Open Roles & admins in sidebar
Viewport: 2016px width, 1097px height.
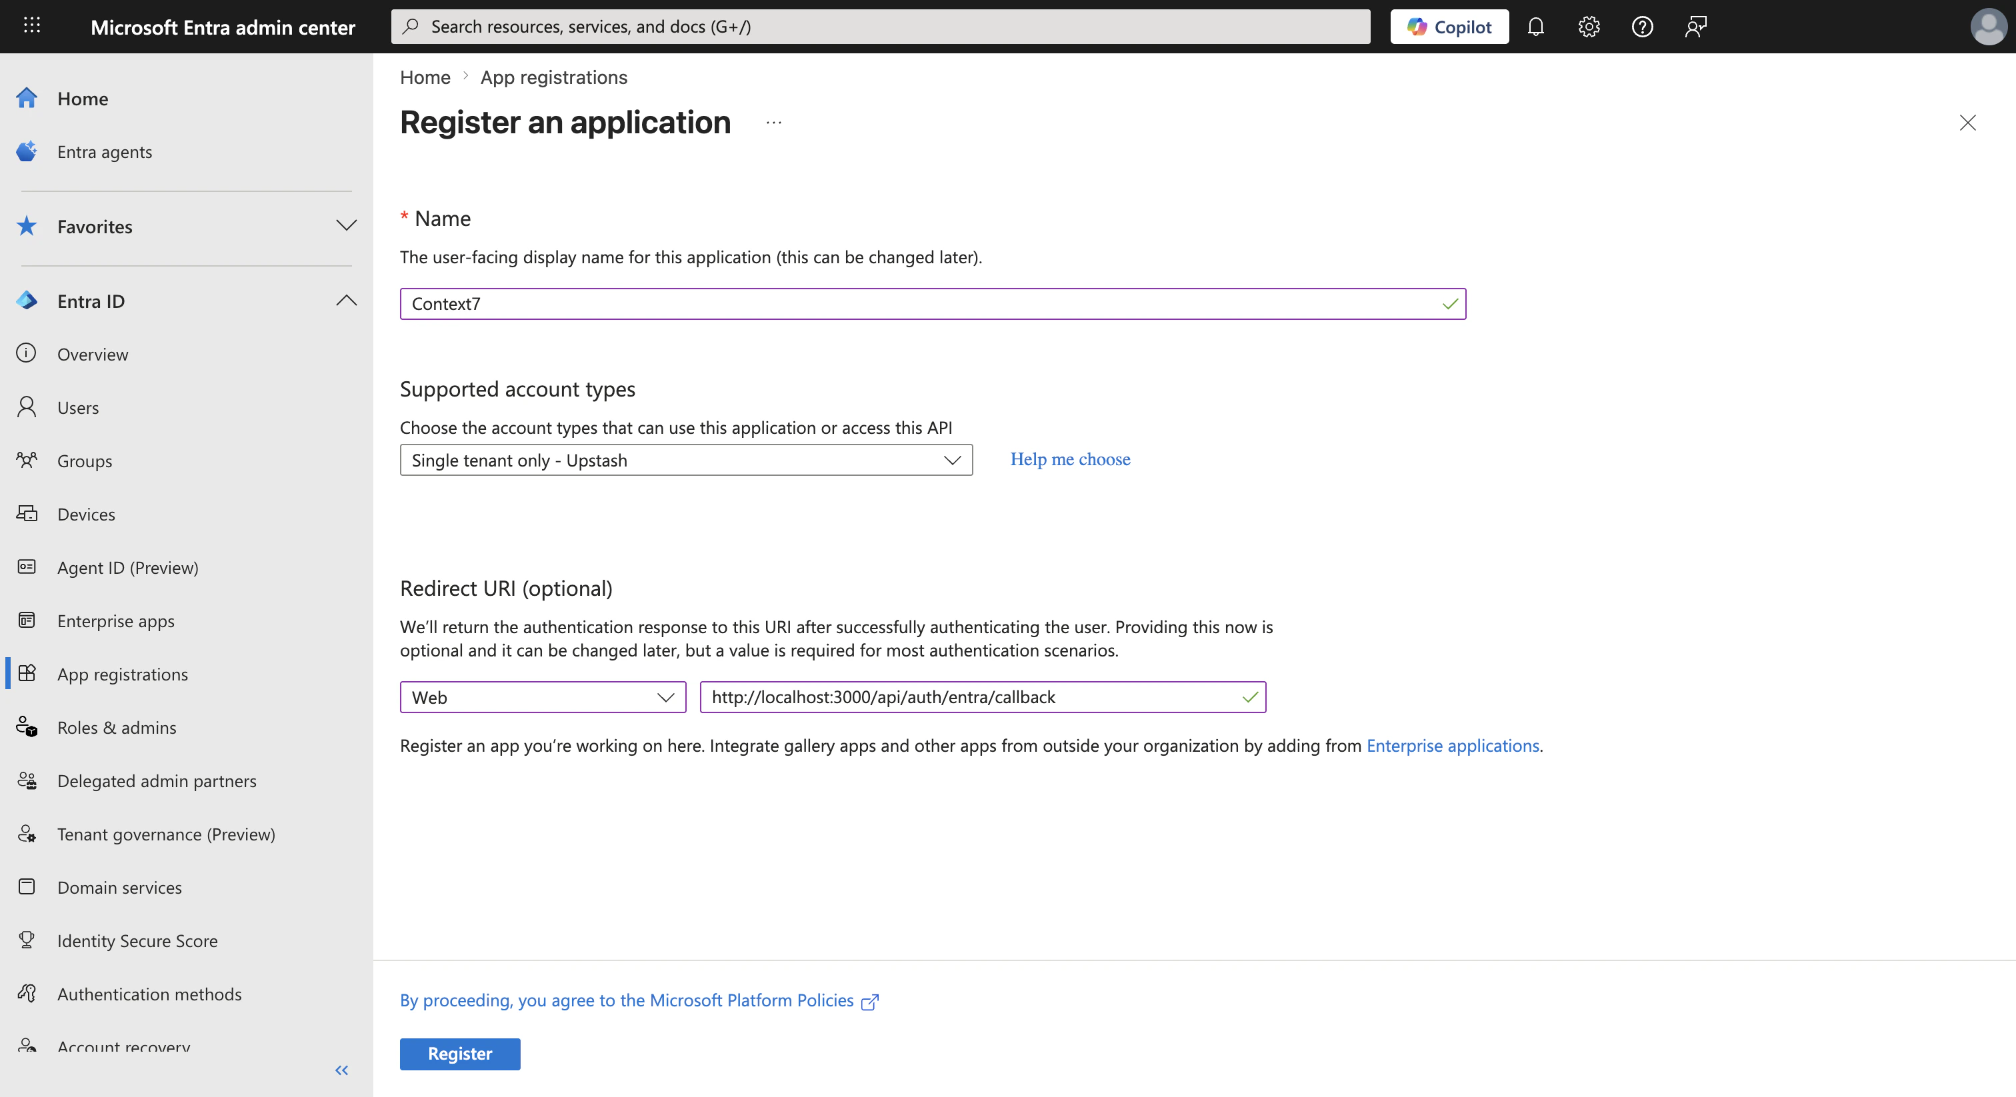tap(117, 728)
